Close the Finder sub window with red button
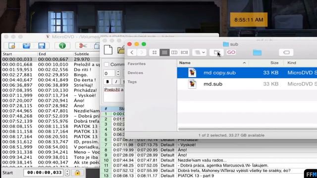 coord(130,44)
